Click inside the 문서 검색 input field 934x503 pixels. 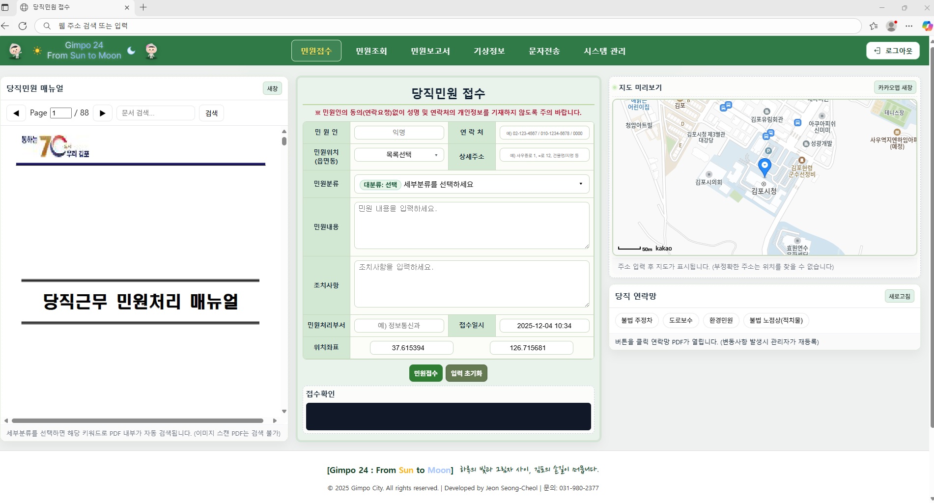click(x=155, y=112)
